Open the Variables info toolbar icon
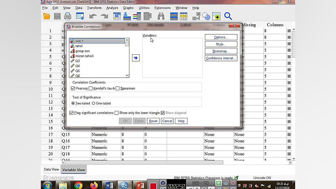 pos(137,16)
